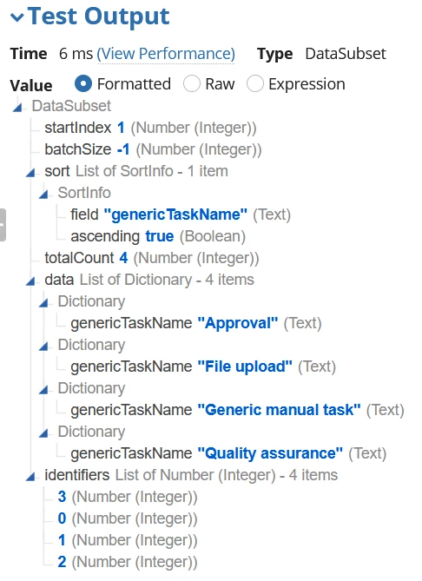Screen dimensions: 422x581
Task: Select the batchSize -1 row
Action: (153, 149)
